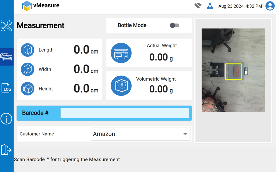Click the Height cube icon
Viewport: 276px width, 172px height.
tap(27, 89)
